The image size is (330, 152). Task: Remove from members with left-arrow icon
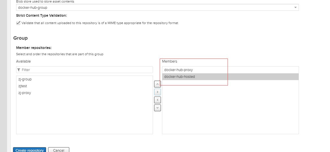tap(158, 100)
